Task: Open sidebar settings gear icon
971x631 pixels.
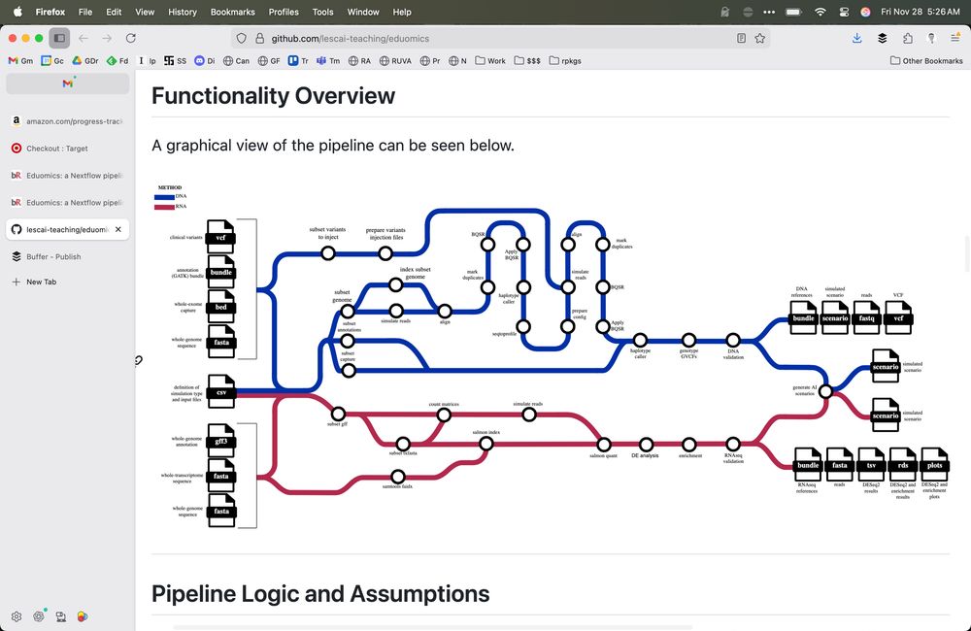Action: tap(17, 616)
